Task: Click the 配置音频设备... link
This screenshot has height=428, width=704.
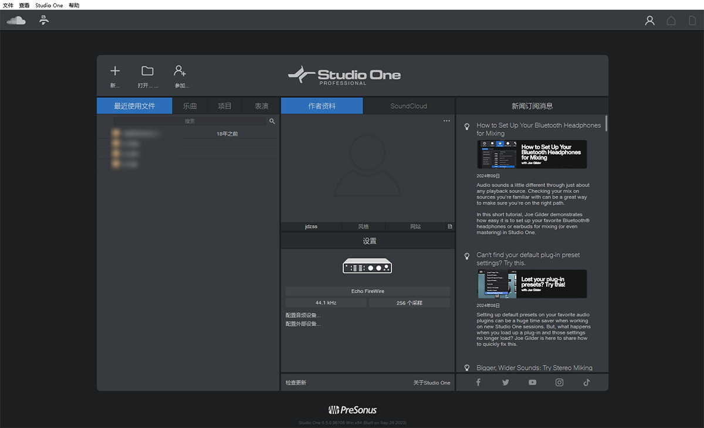Action: [x=303, y=315]
